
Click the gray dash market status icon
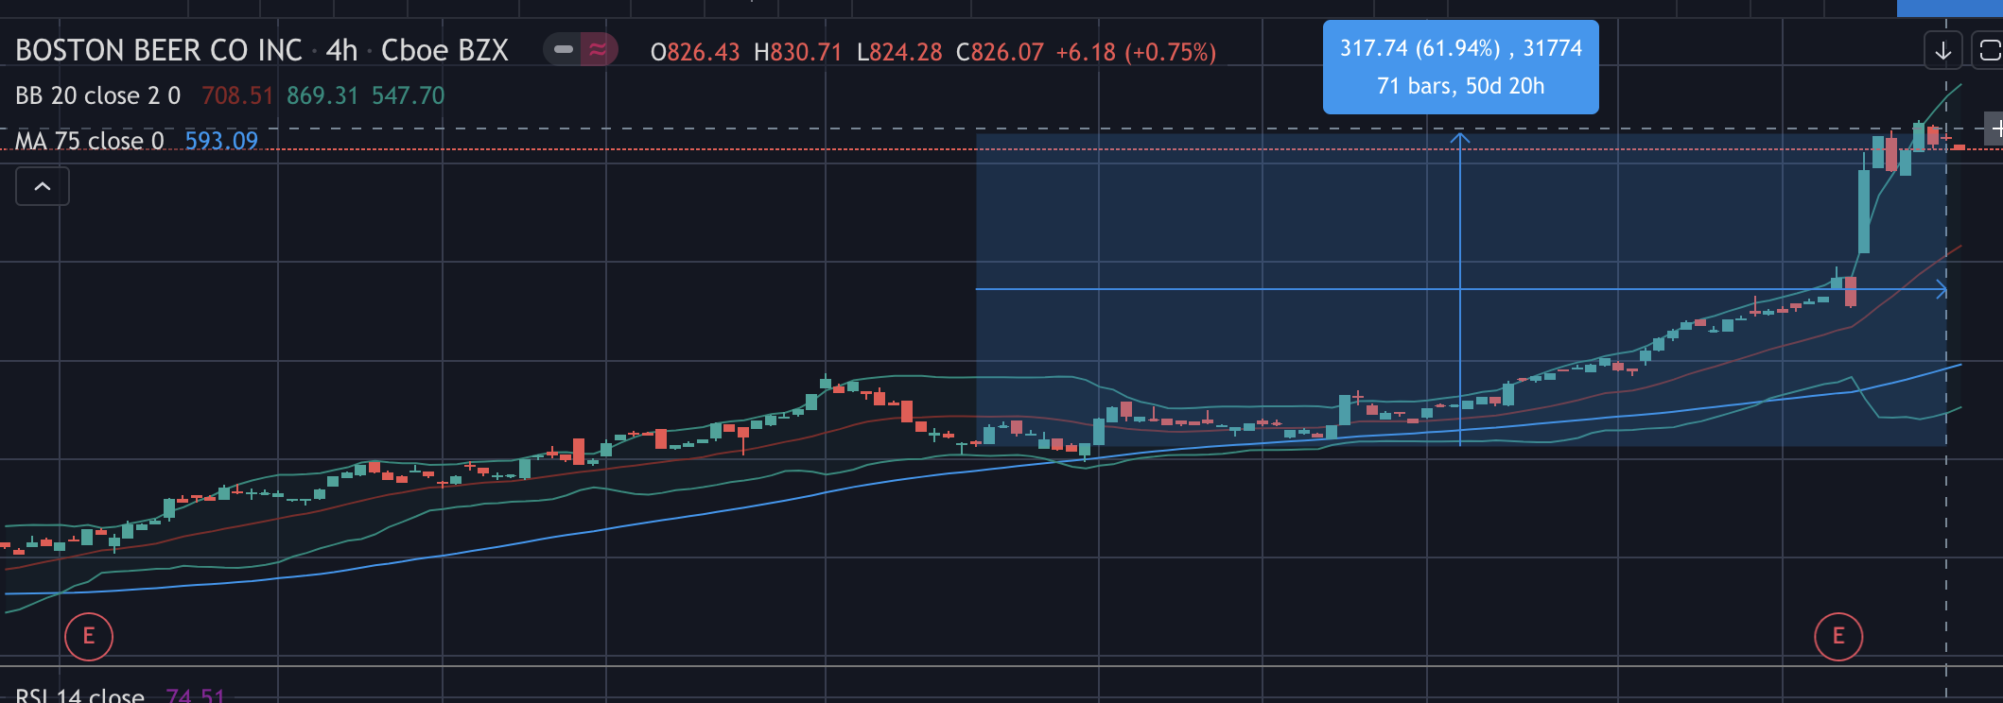tap(564, 49)
